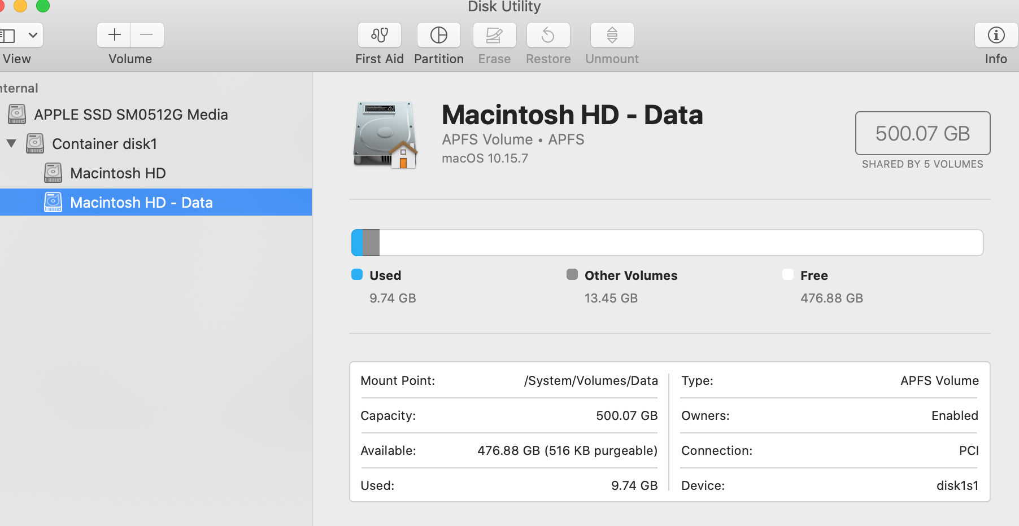Collapse the Container disk1 tree
Image resolution: width=1019 pixels, height=526 pixels.
click(x=11, y=143)
